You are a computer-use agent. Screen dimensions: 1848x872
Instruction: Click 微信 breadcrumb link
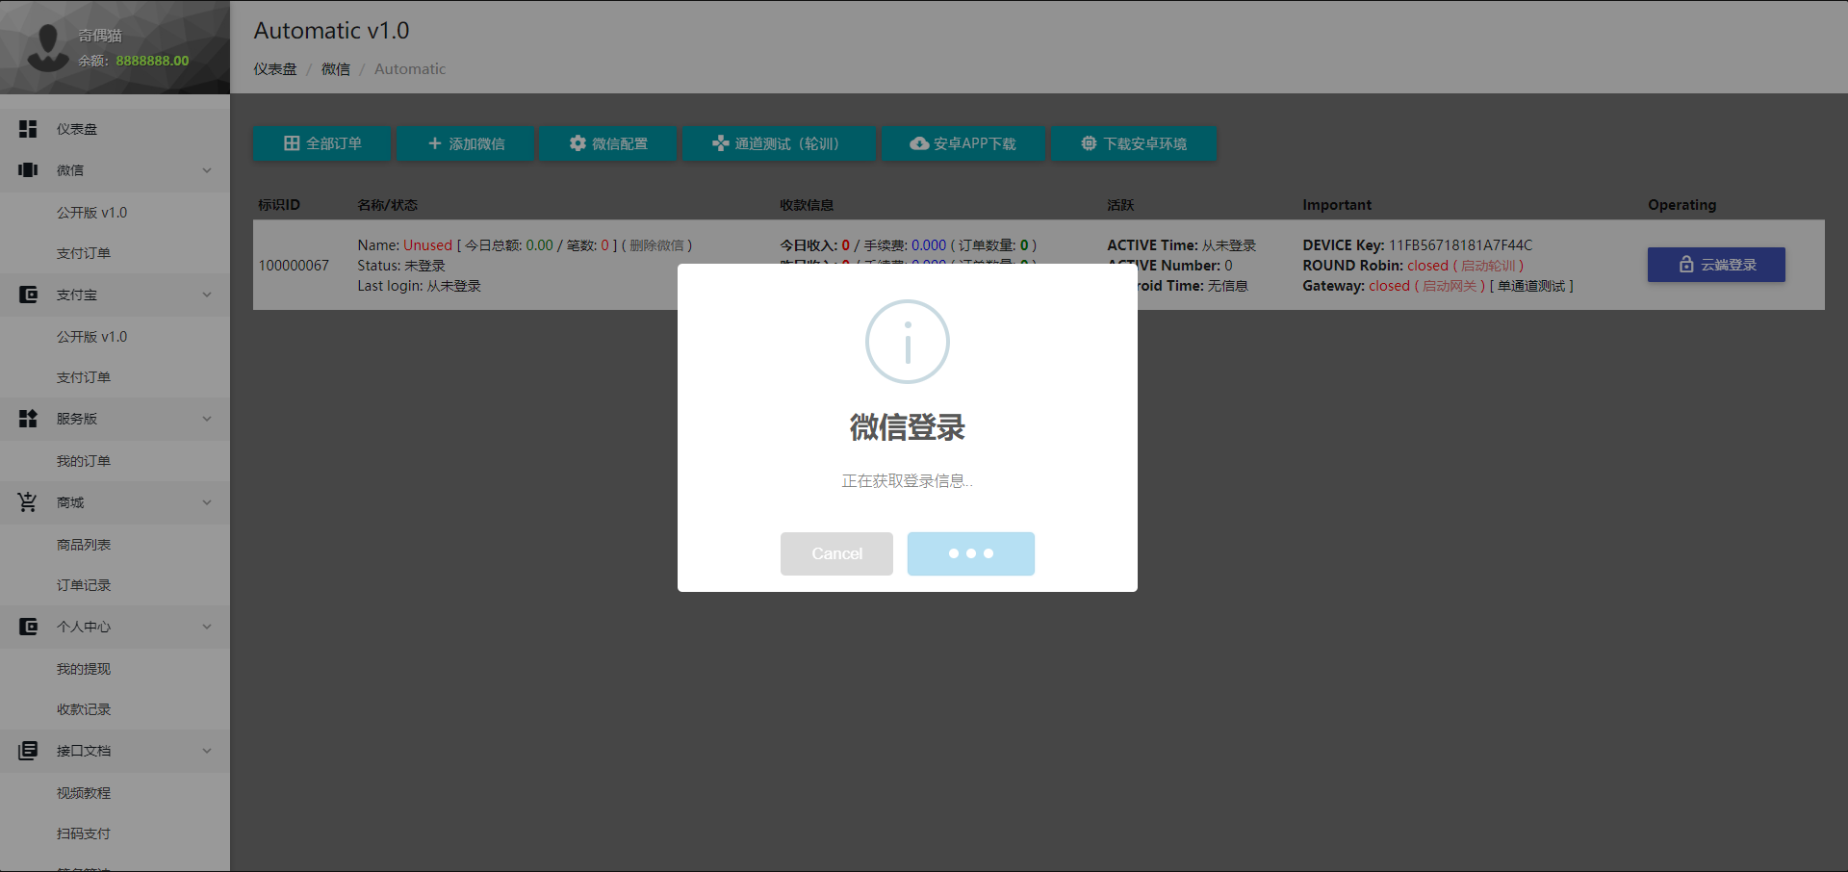click(x=336, y=69)
